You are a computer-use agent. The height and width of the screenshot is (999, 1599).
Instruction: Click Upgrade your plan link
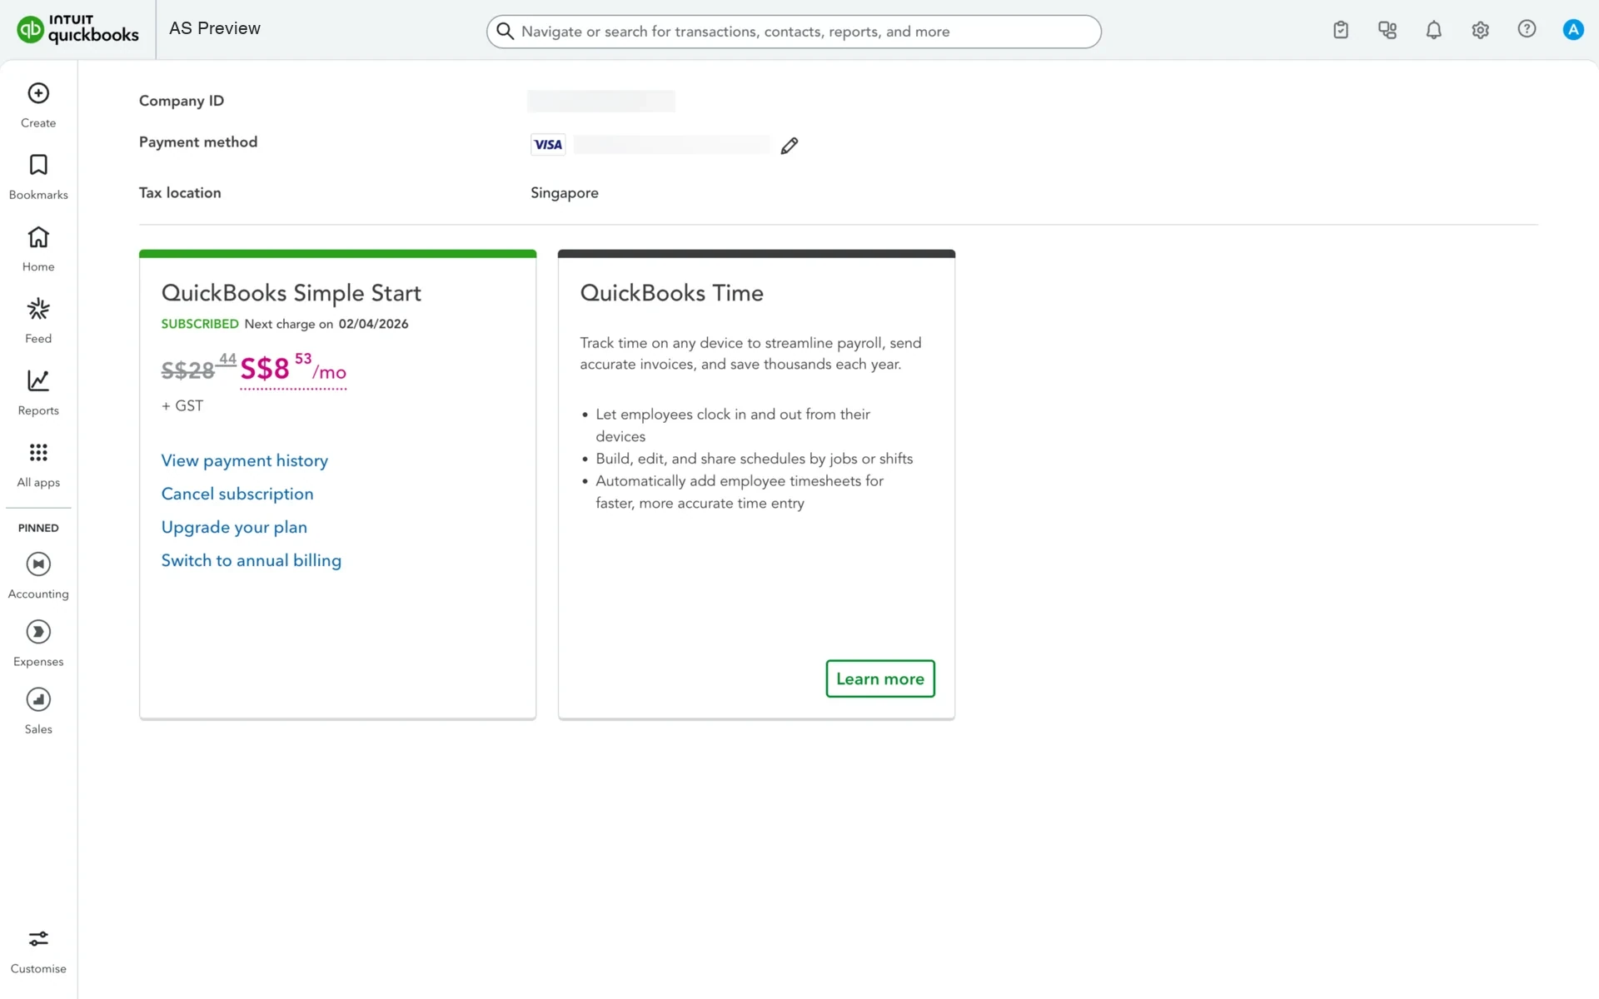tap(234, 527)
